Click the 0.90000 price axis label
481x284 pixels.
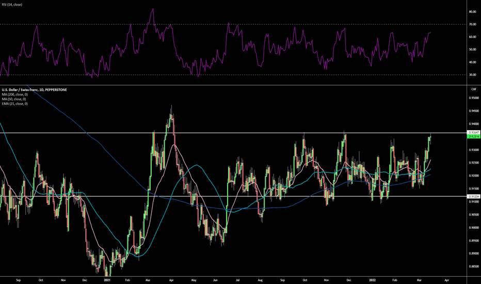[x=473, y=228]
